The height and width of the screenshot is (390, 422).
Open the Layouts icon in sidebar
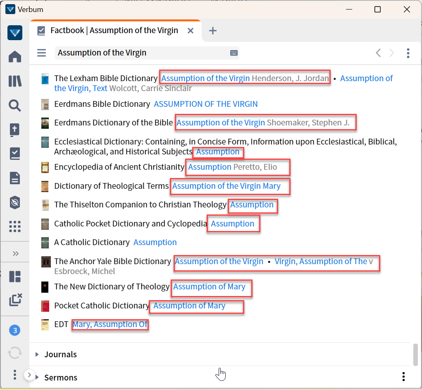coord(15,277)
